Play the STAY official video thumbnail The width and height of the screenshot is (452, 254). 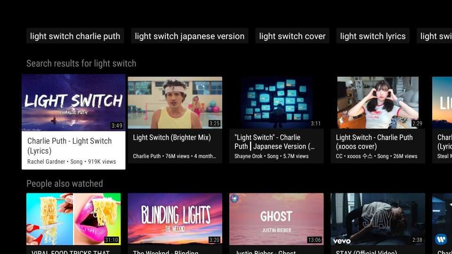tap(378, 219)
